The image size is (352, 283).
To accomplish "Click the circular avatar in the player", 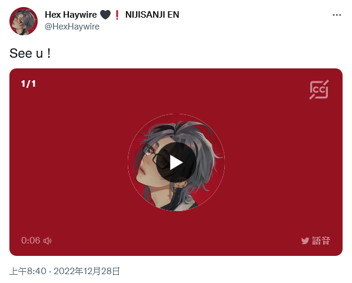I will click(x=176, y=162).
